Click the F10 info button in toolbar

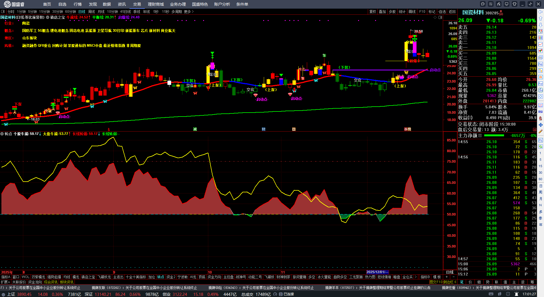422,12
